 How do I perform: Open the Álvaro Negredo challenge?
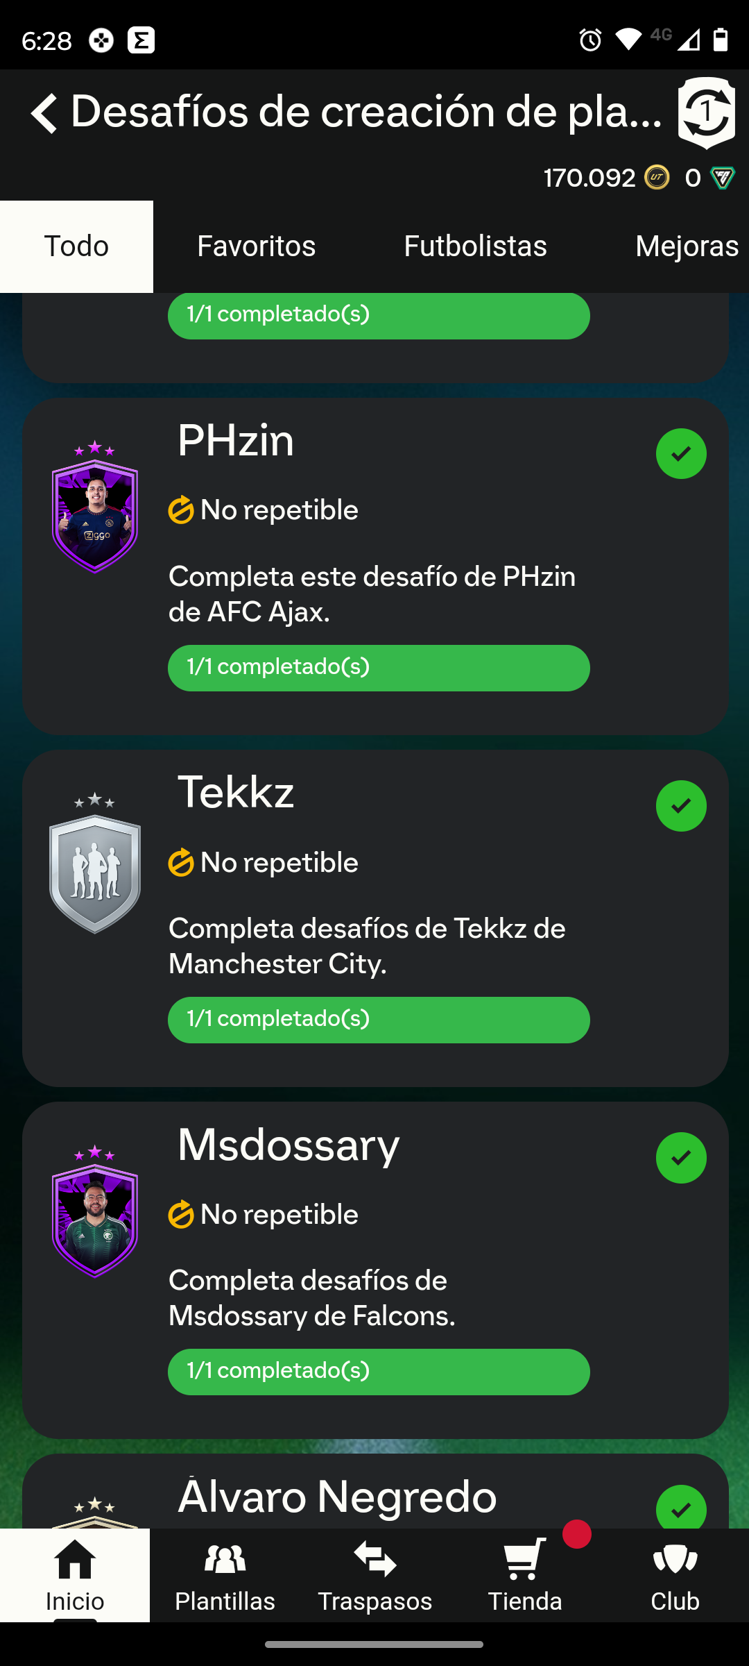click(x=337, y=1497)
